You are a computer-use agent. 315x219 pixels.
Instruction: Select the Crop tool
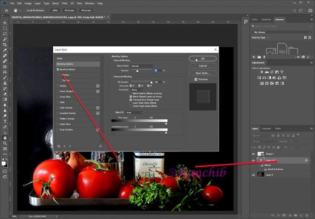(5, 45)
